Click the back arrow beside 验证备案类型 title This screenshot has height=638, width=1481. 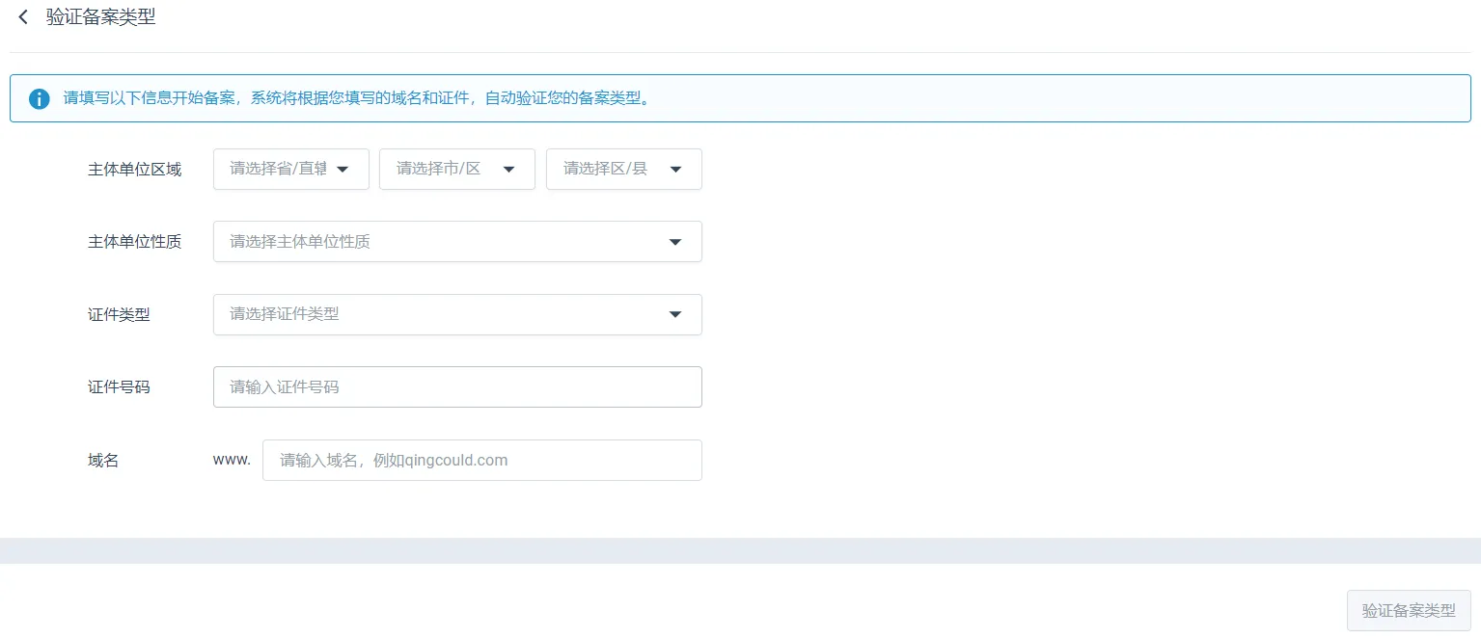click(23, 17)
